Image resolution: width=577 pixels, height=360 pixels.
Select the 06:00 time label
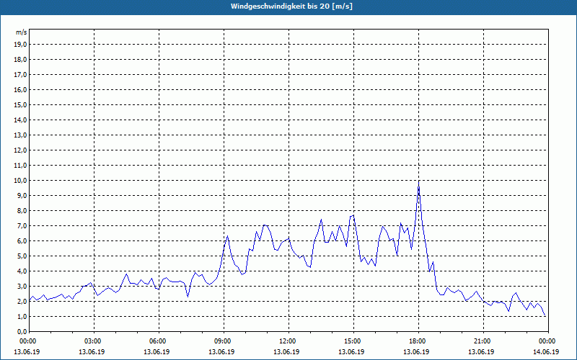pyautogui.click(x=159, y=341)
